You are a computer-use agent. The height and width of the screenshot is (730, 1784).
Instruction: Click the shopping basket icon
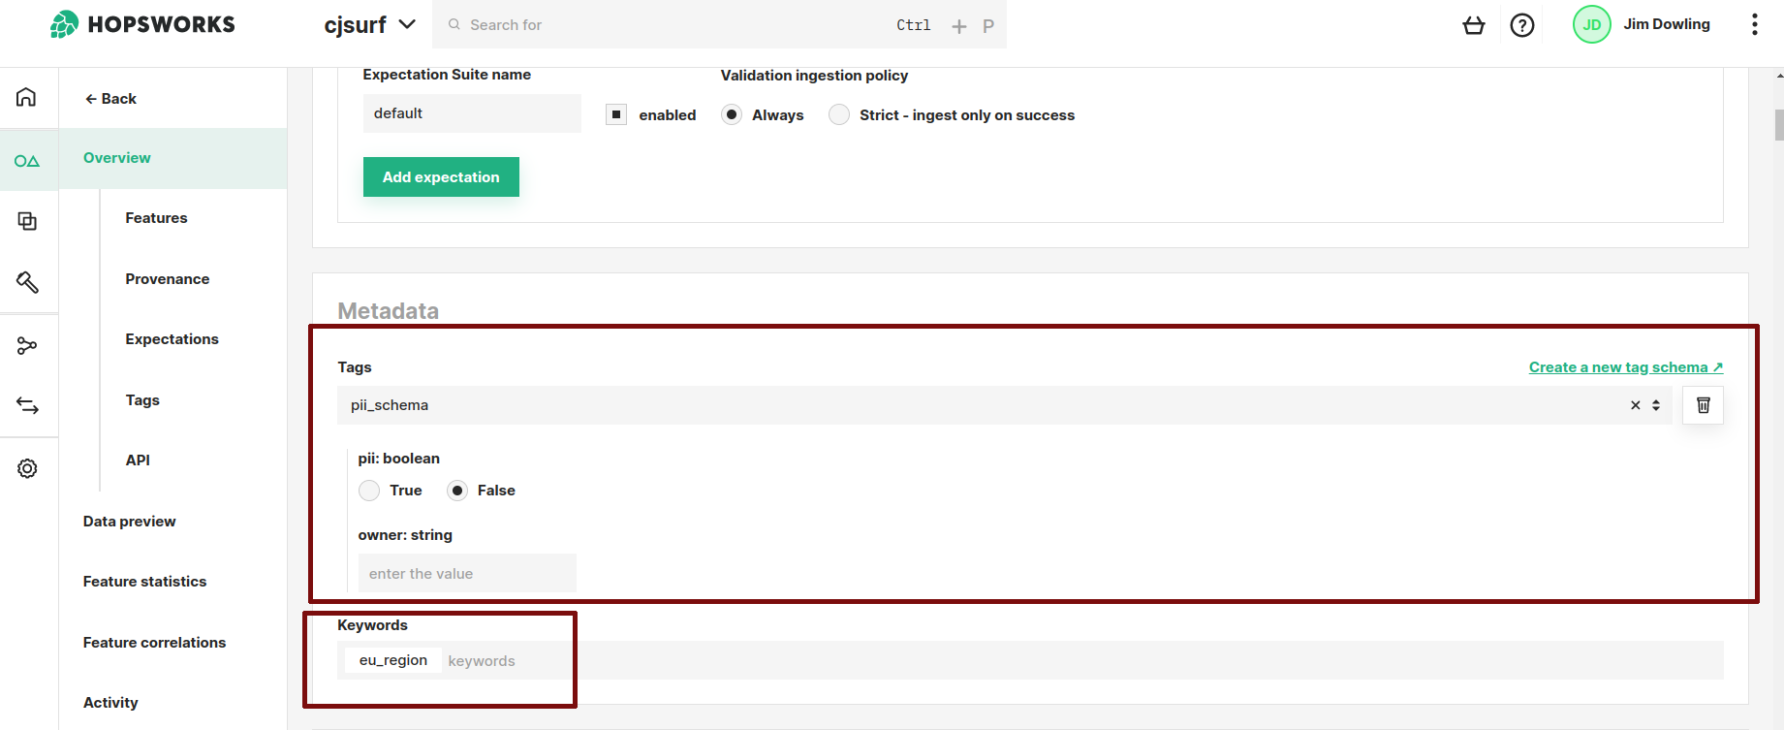[1473, 25]
